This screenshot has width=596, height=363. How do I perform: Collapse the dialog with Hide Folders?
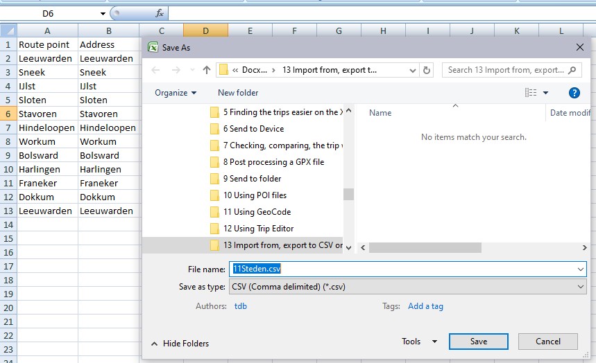[180, 344]
